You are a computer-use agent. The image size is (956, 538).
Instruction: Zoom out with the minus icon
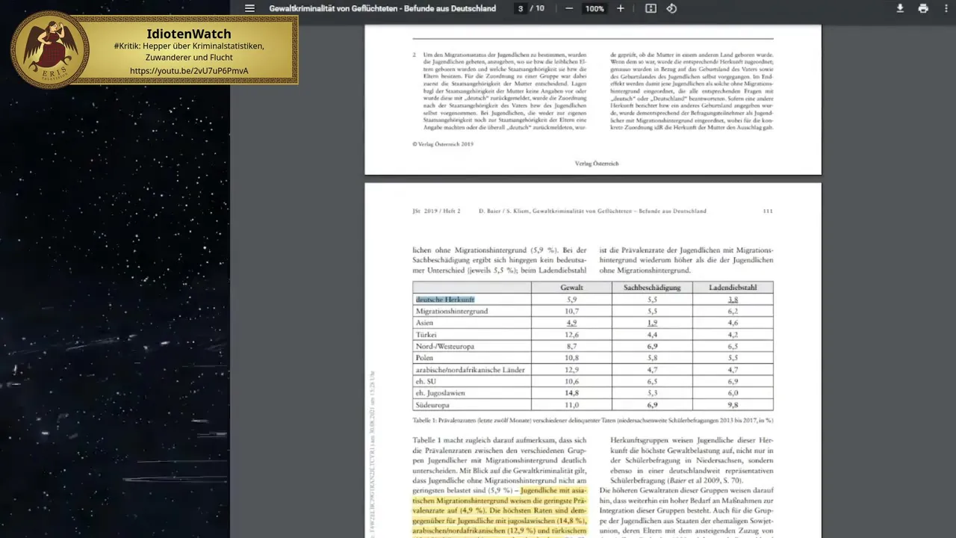(x=569, y=9)
